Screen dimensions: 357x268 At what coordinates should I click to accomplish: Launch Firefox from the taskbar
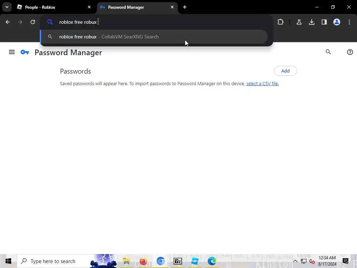143,261
